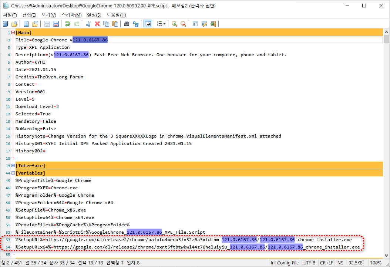The image size is (390, 267).
Task: Click the vertical scrollbar thumb
Action: tap(386, 39)
